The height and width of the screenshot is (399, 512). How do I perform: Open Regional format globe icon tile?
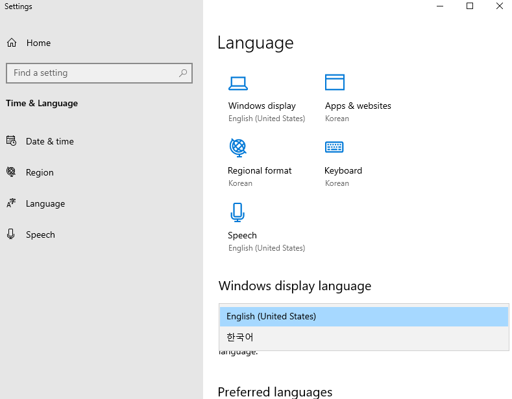(x=238, y=147)
